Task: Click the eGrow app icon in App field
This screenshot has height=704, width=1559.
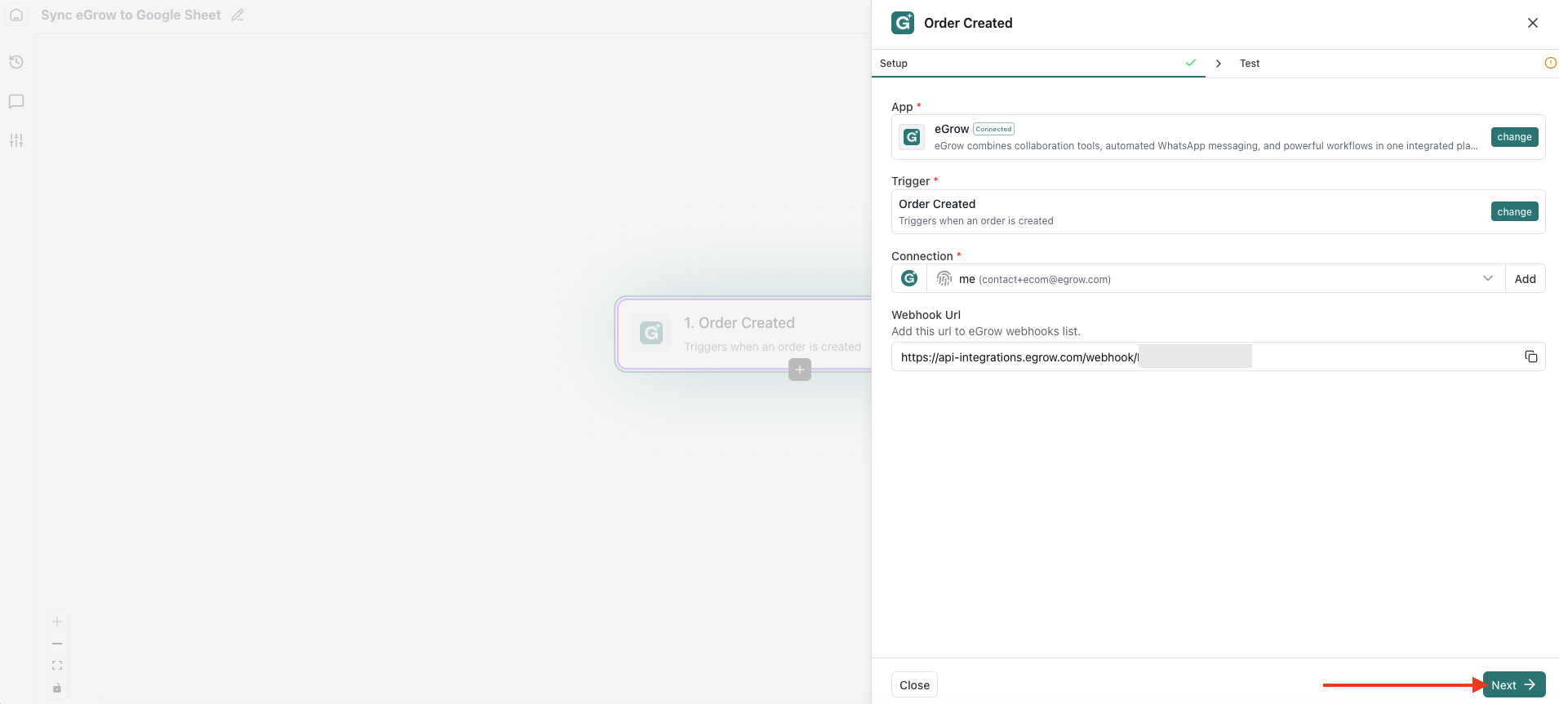Action: tap(912, 137)
